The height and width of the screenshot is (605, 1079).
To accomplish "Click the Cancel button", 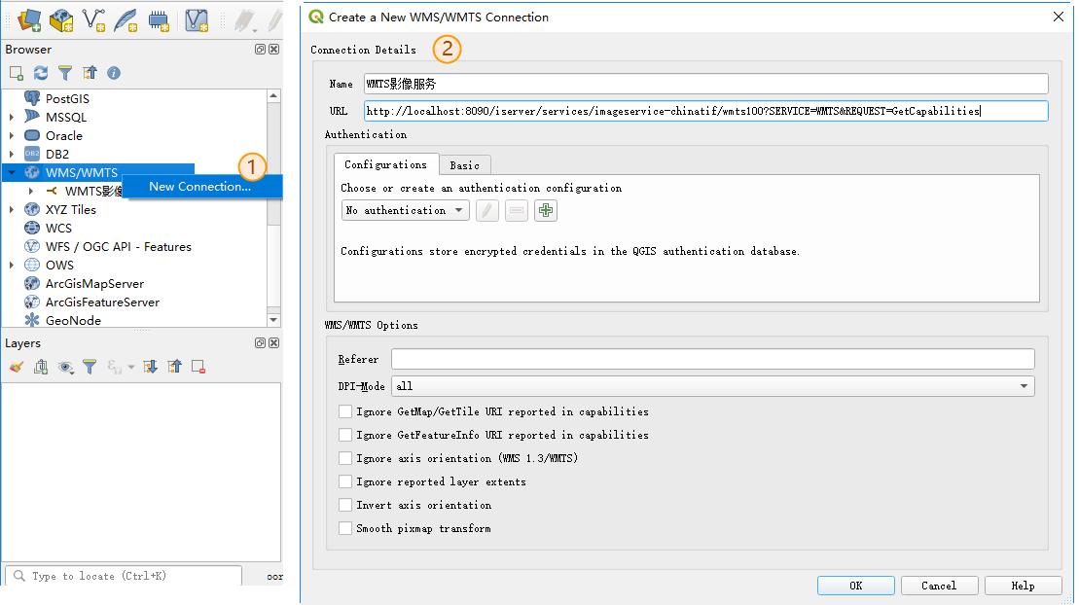I will pos(938,586).
